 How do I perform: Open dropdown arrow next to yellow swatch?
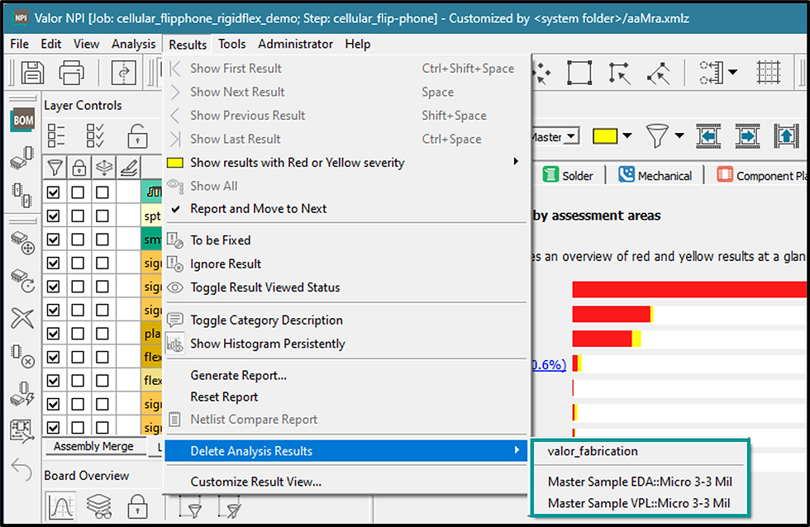(x=627, y=135)
